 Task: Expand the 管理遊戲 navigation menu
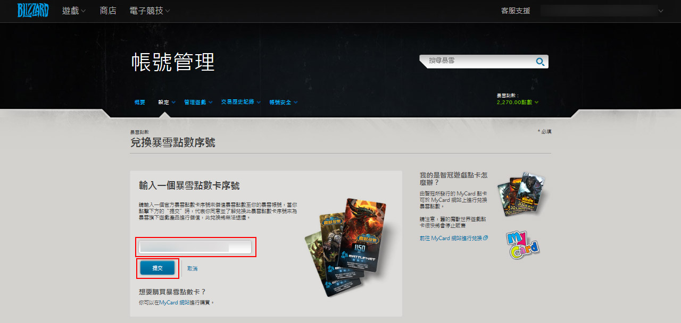tap(198, 102)
